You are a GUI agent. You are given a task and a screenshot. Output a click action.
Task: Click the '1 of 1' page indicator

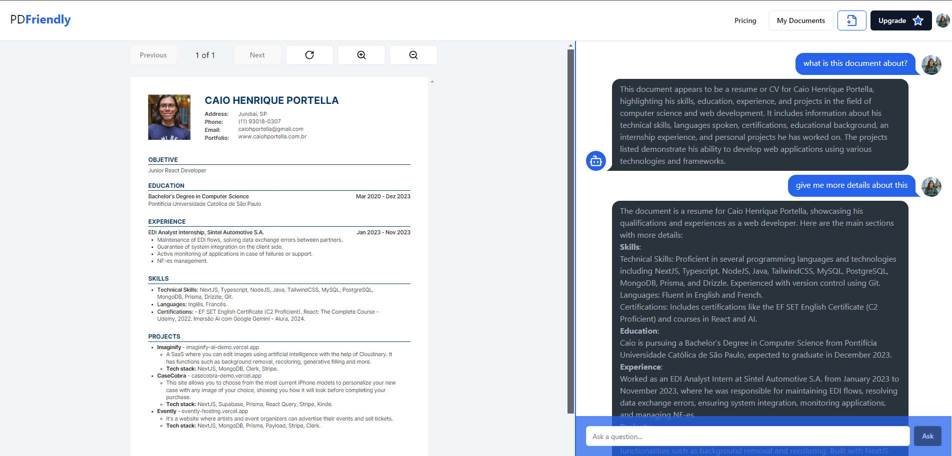[x=205, y=55]
